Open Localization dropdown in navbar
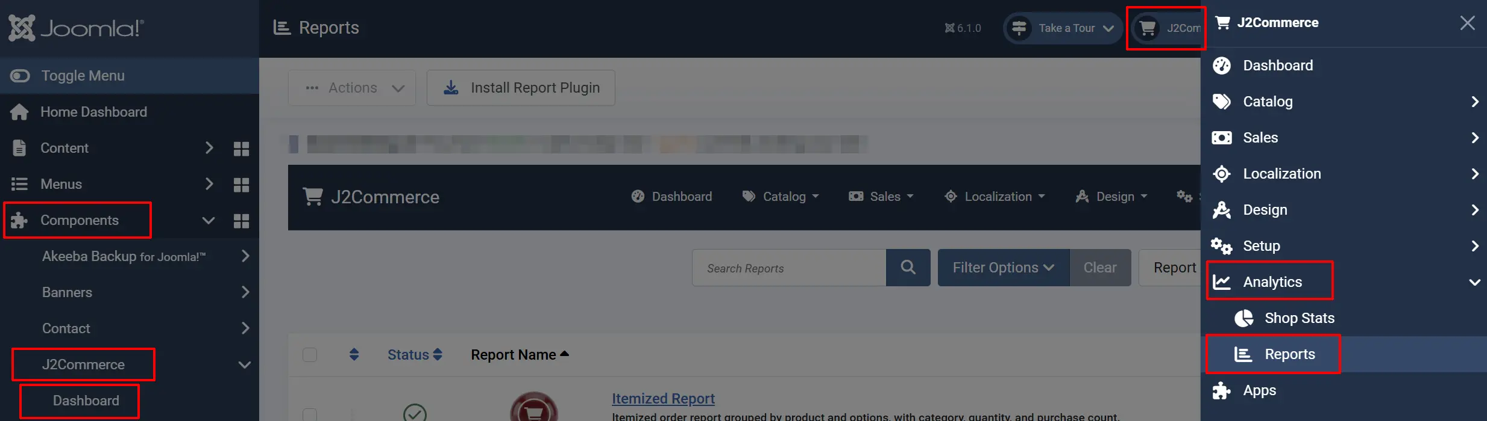The height and width of the screenshot is (421, 1487). point(995,197)
